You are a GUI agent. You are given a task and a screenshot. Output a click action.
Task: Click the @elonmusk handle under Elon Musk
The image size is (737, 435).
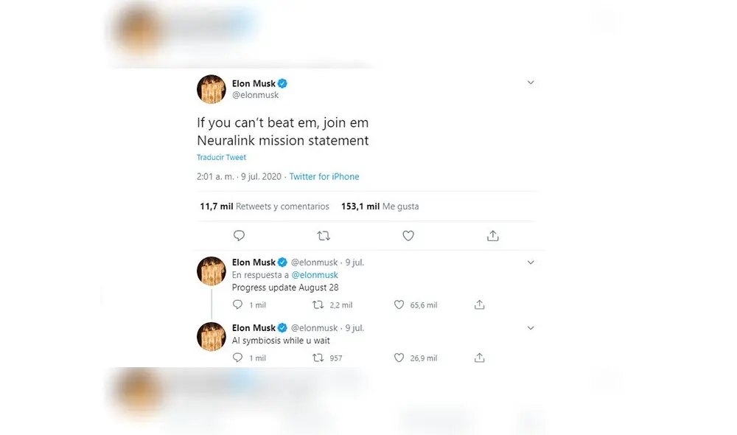[x=254, y=94]
